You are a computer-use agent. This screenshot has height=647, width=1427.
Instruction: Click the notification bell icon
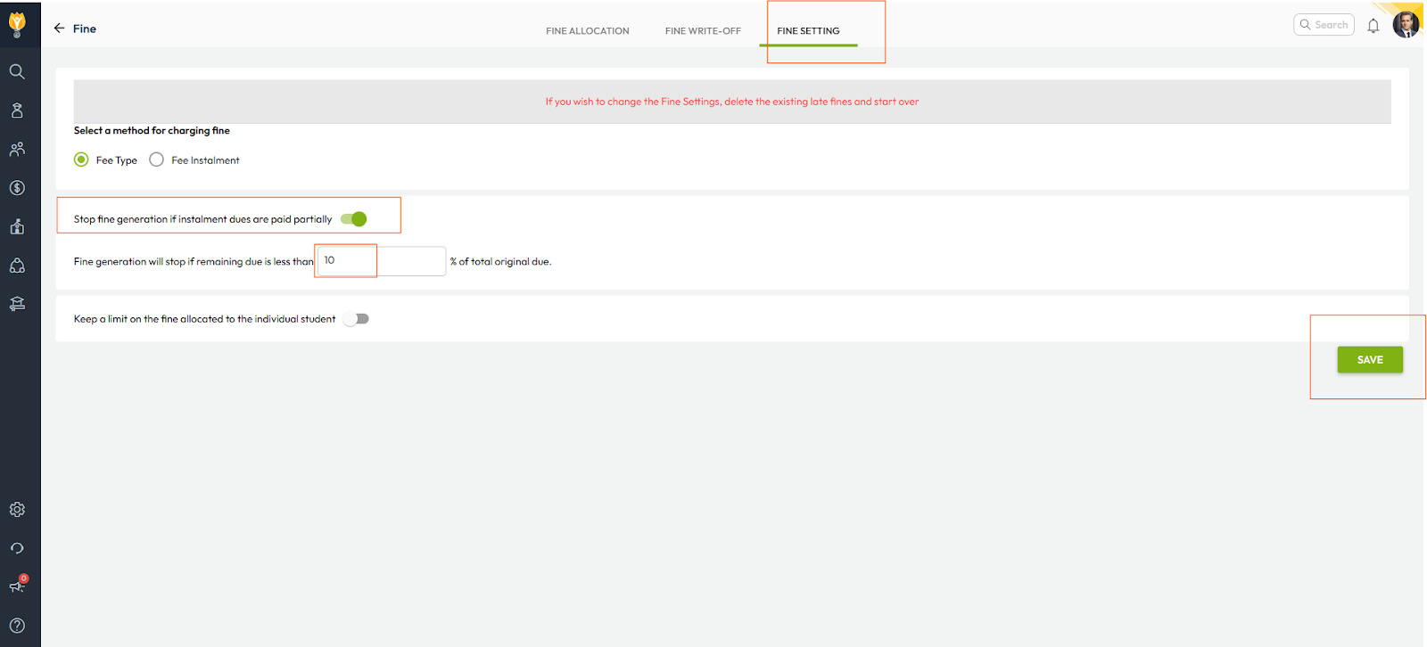1373,26
